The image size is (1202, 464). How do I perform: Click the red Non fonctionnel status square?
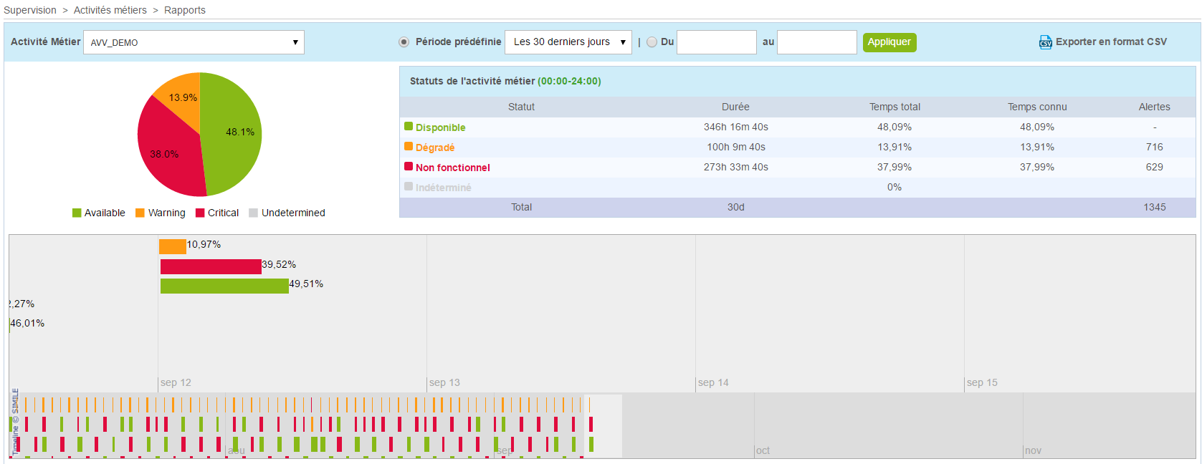point(409,167)
